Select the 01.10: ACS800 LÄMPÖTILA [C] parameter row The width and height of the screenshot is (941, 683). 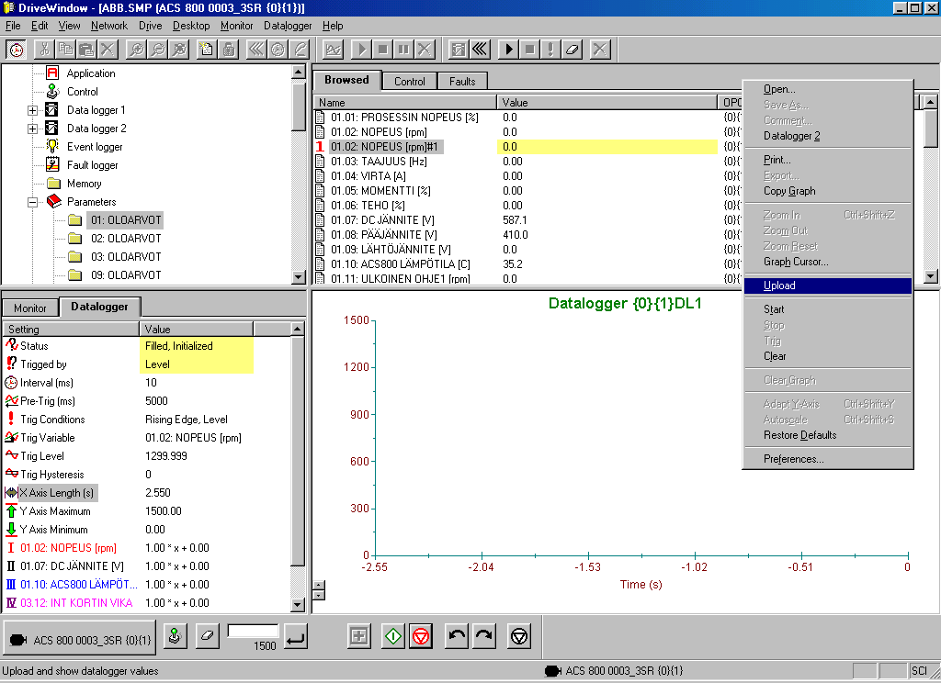pos(516,263)
